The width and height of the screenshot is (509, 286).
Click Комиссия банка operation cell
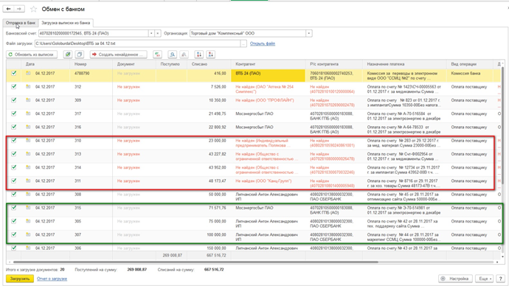pyautogui.click(x=470, y=75)
